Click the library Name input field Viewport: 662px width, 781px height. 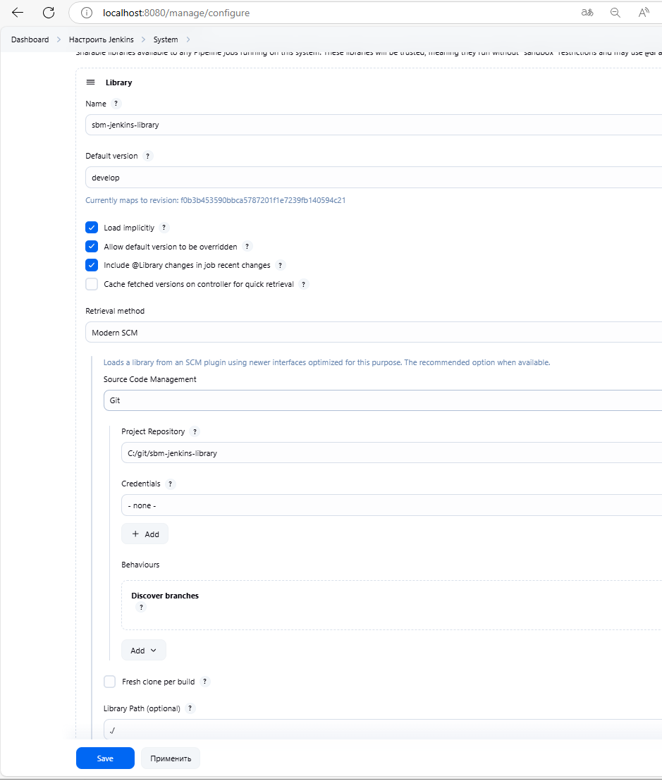point(374,125)
